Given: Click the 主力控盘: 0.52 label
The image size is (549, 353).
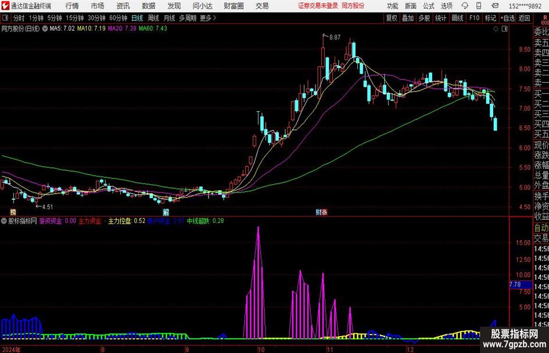Looking at the screenshot, I should [x=127, y=221].
